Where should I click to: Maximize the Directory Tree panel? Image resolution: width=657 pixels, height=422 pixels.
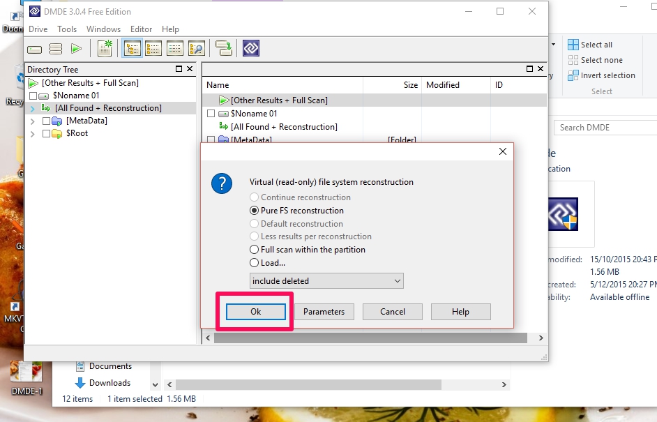(179, 69)
